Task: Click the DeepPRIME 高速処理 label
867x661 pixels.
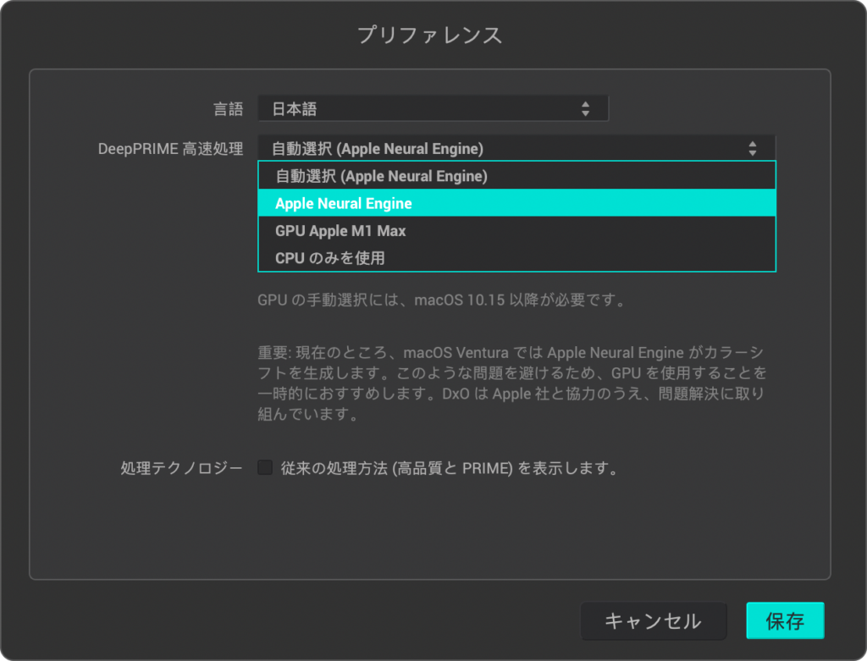Action: (170, 149)
